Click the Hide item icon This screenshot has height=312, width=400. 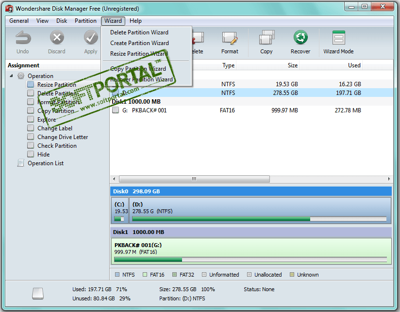(x=31, y=154)
